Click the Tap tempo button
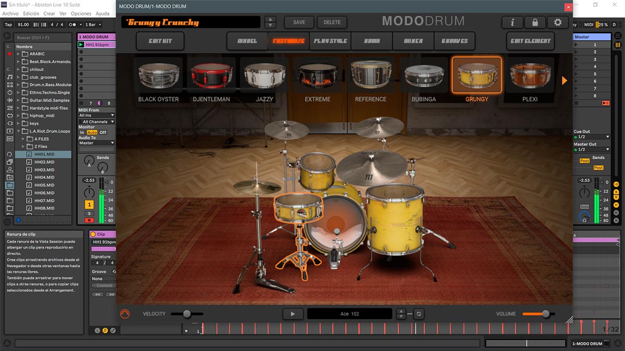625x351 pixels. tap(8, 24)
